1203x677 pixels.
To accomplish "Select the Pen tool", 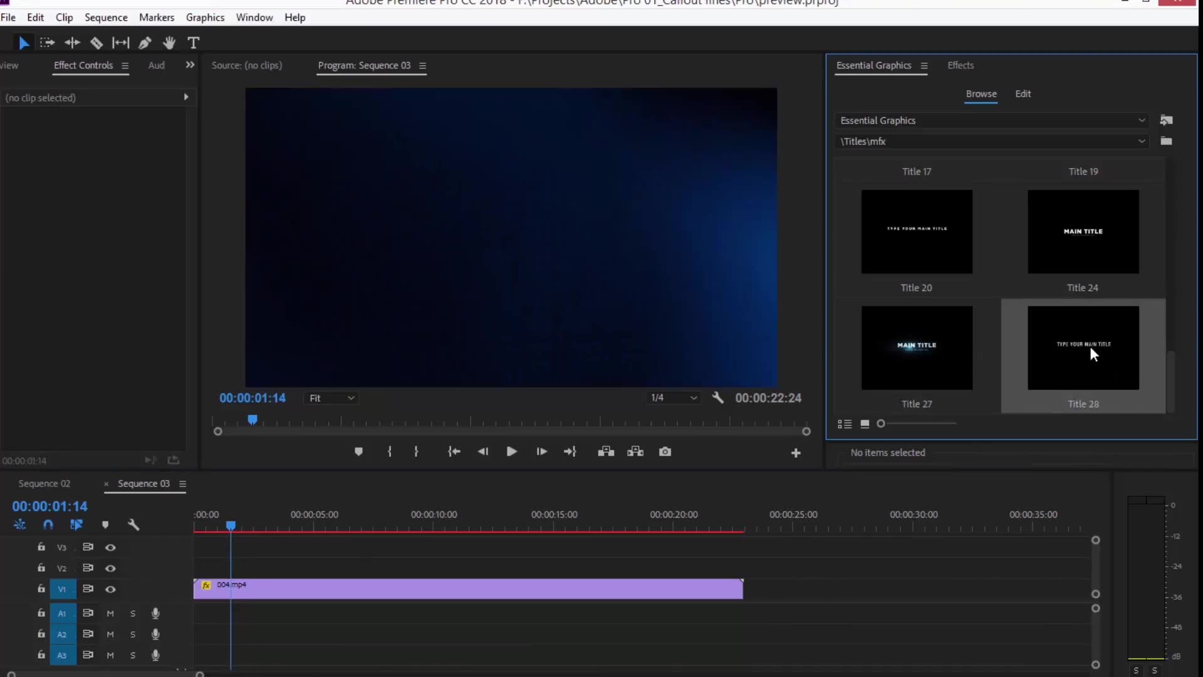I will pos(145,43).
